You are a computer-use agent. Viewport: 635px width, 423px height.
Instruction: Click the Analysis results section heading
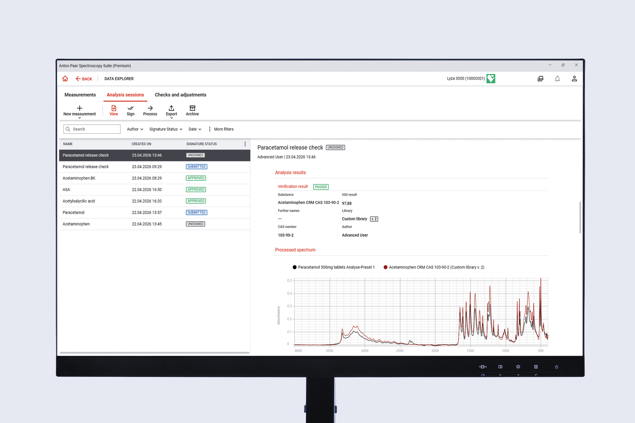tap(291, 173)
